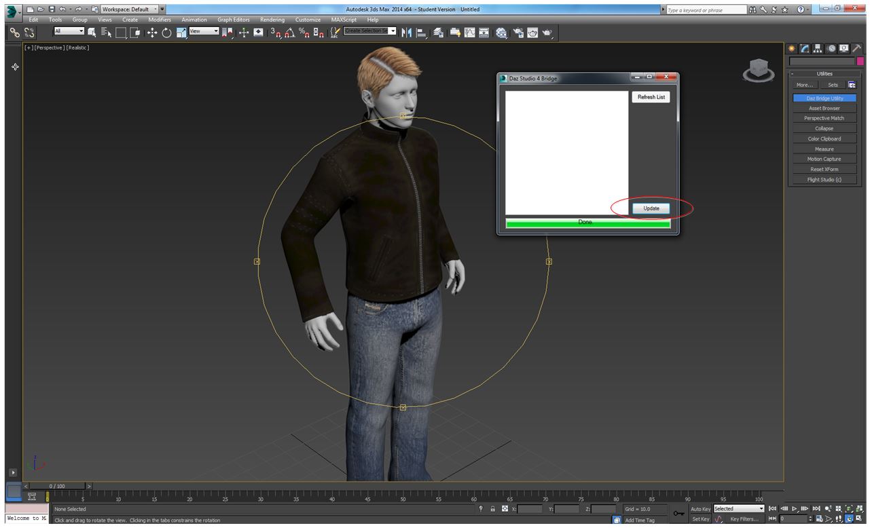This screenshot has width=870, height=528.
Task: Click the 0 / 100 time slider
Action: (x=57, y=487)
